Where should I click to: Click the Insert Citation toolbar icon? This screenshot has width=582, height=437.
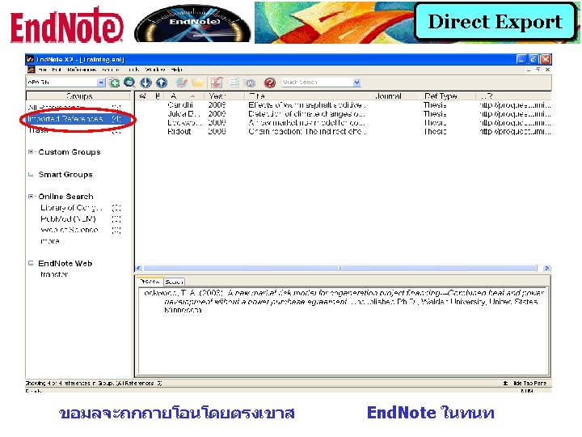pyautogui.click(x=217, y=83)
